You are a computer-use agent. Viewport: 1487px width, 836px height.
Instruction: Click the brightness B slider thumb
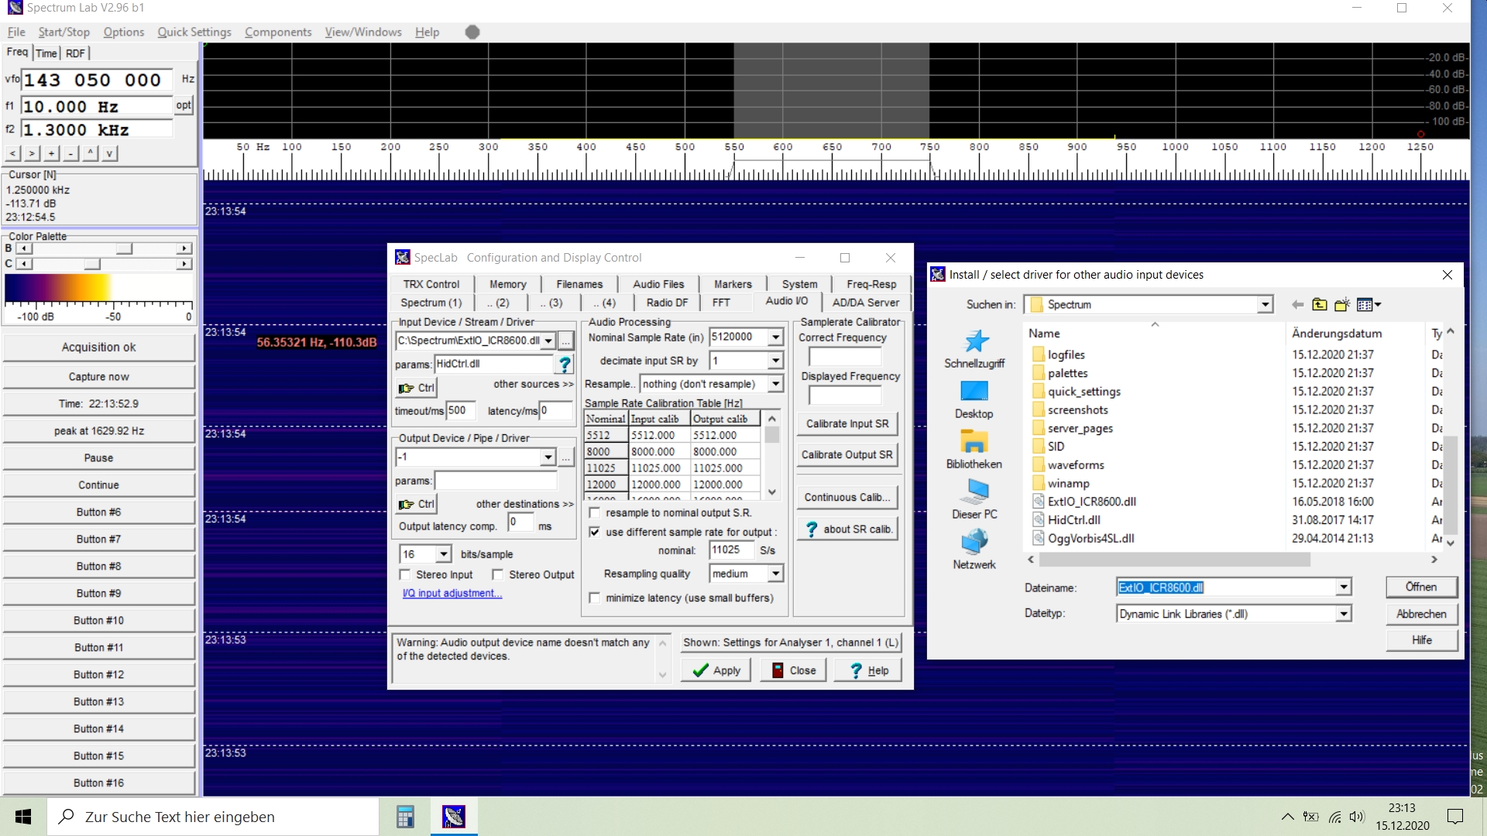pos(124,248)
